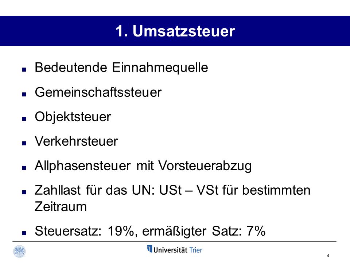Screen dimensions: 350x263
Task: Click the Universität Trier logo mark
Action: tap(149, 249)
